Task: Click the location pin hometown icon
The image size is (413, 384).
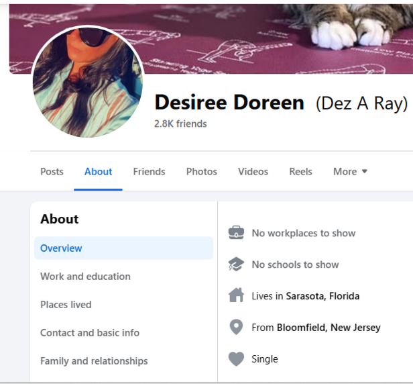Action: click(x=236, y=327)
